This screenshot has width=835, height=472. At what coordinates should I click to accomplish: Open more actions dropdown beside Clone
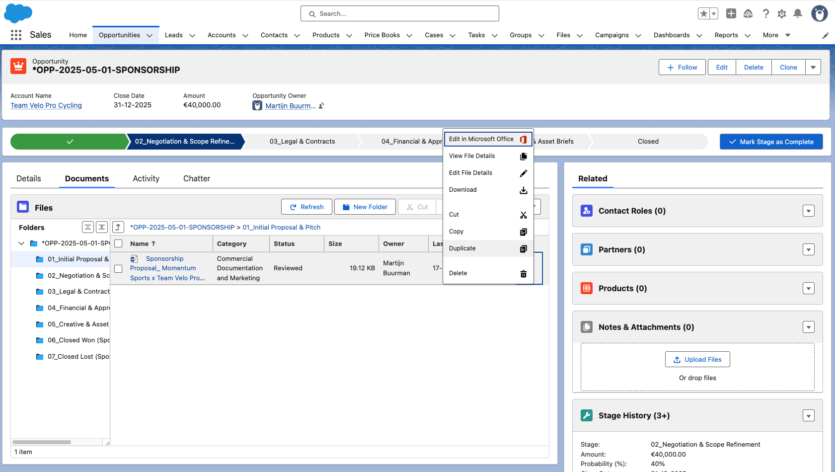(813, 67)
